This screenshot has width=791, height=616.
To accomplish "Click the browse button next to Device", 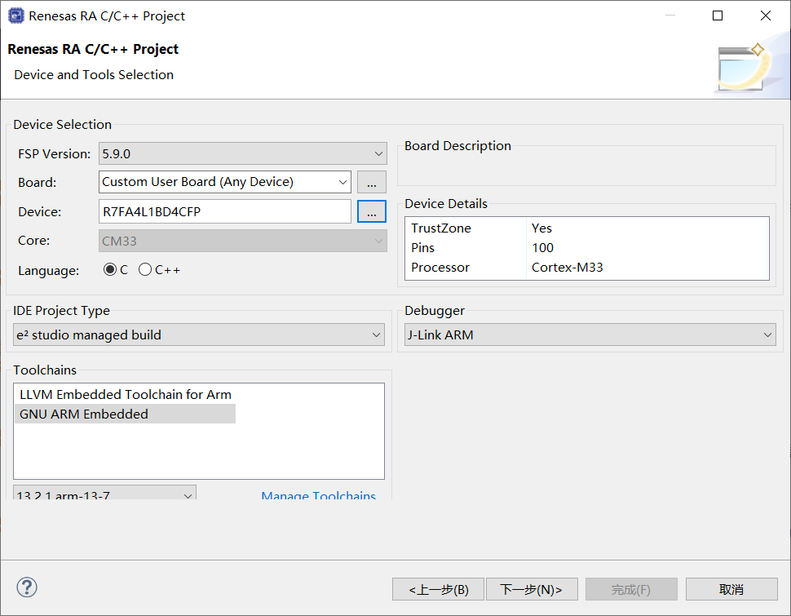I will point(372,211).
